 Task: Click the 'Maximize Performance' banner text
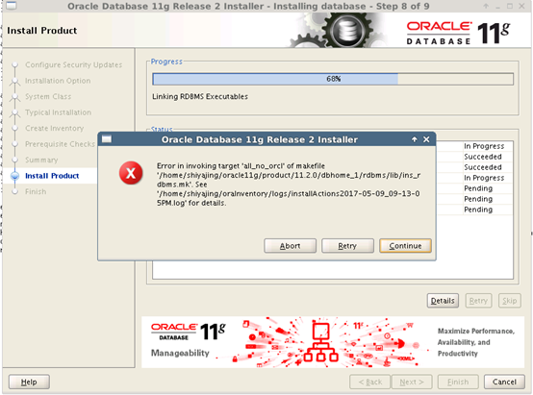click(x=475, y=342)
